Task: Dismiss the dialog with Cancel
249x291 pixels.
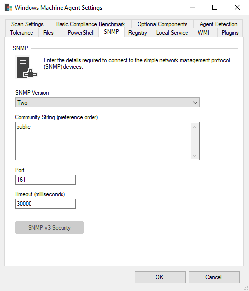Action: tap(214, 277)
